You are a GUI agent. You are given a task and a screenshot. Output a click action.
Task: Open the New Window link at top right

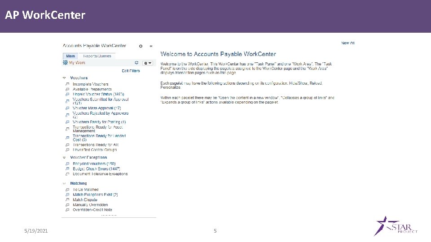[x=347, y=43]
